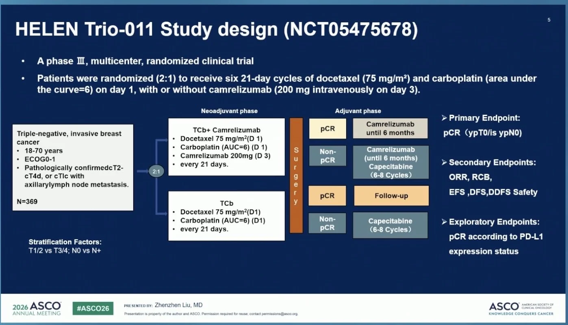Image resolution: width=568 pixels, height=325 pixels.
Task: Click the bullet starting 'Patients were randomized (2:1)'
Action: click(287, 84)
